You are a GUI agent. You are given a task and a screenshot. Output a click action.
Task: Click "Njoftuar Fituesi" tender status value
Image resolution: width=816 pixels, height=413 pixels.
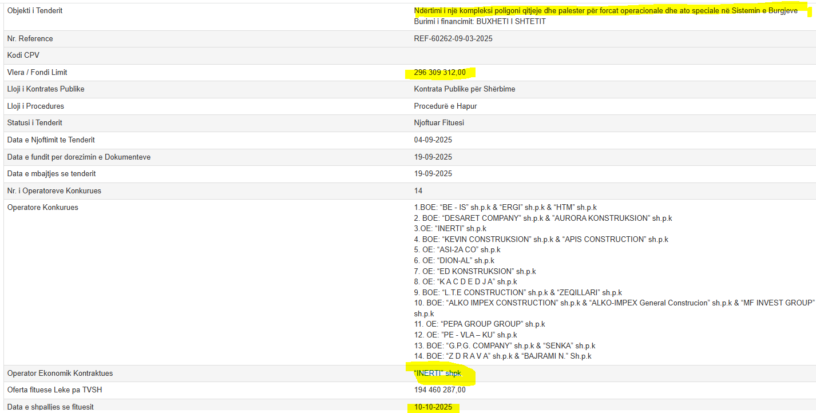[x=439, y=123]
